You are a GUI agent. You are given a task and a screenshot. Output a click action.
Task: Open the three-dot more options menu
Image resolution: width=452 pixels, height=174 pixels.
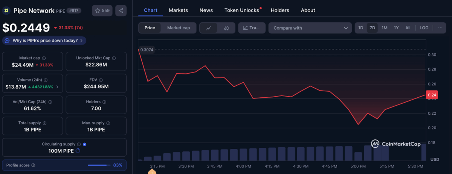440,28
